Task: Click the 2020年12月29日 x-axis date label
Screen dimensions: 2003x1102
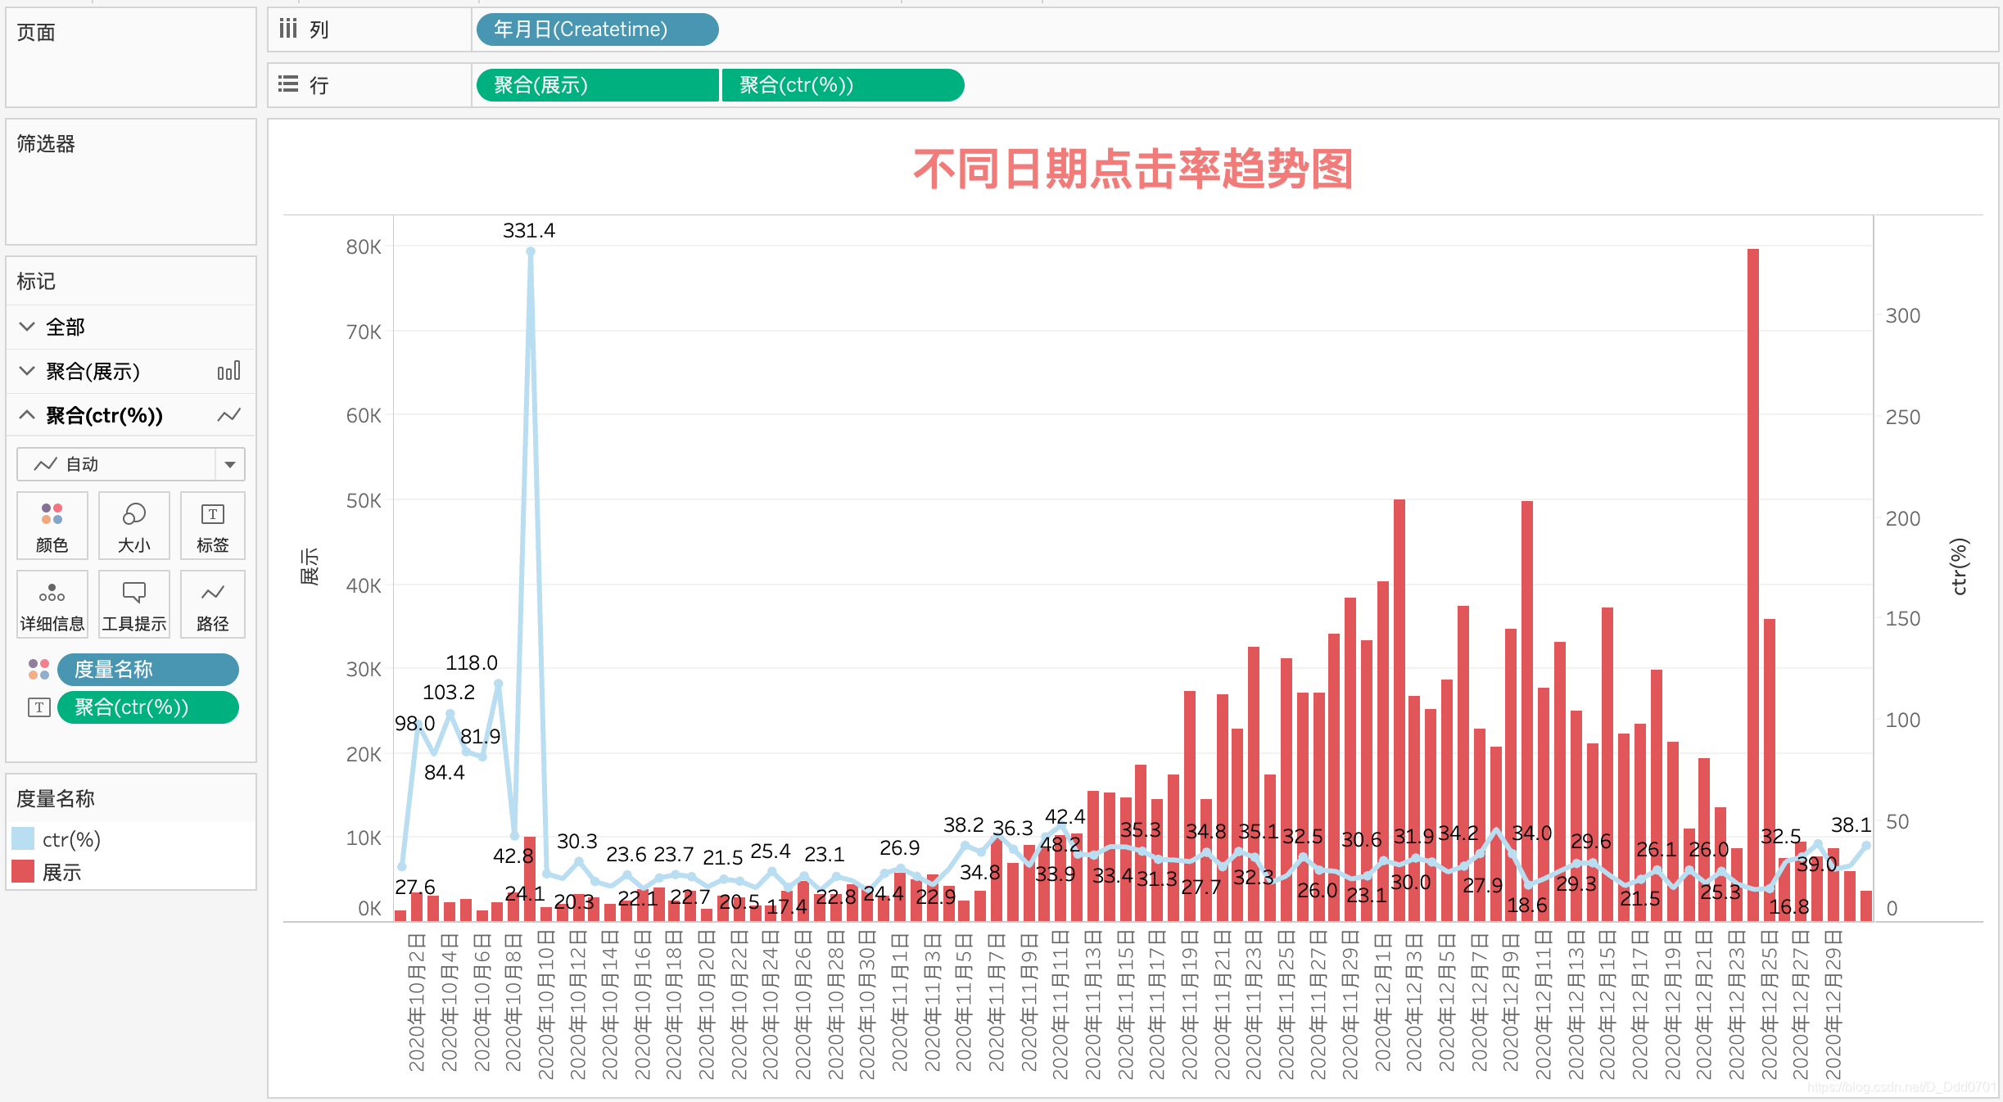Action: pyautogui.click(x=1833, y=1006)
